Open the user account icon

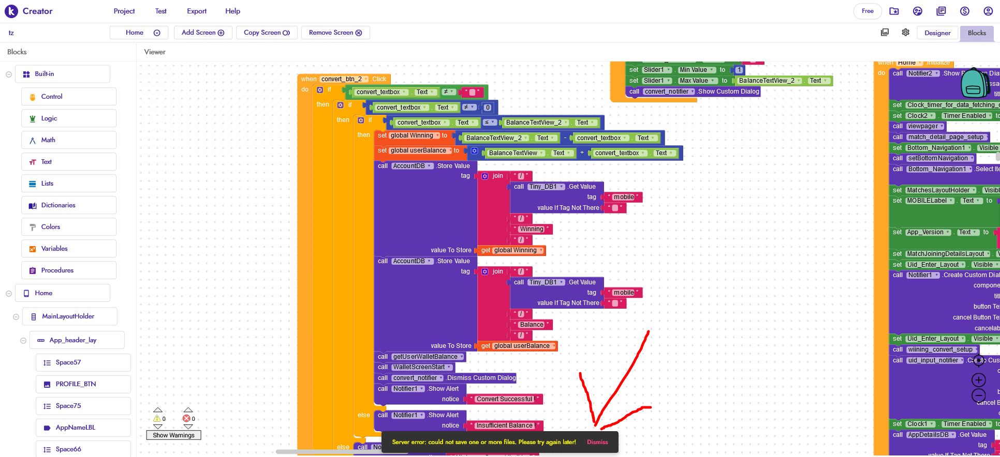pyautogui.click(x=988, y=11)
